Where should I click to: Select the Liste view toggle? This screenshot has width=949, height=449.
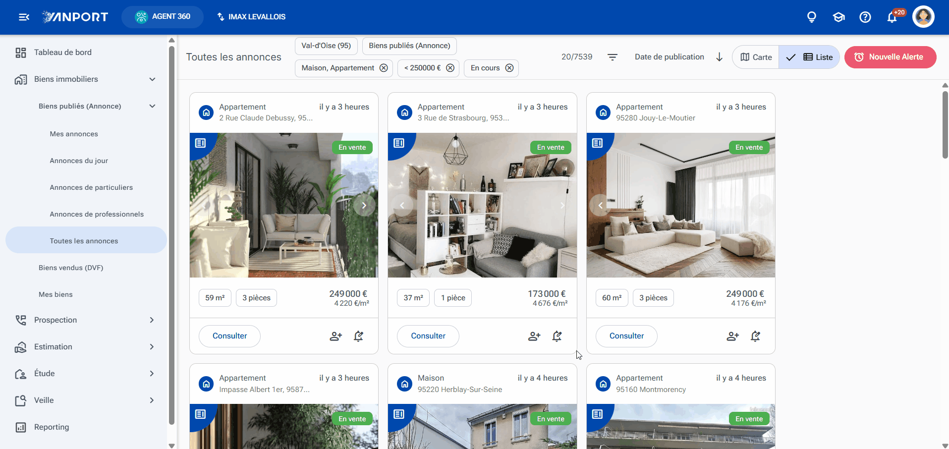click(809, 57)
